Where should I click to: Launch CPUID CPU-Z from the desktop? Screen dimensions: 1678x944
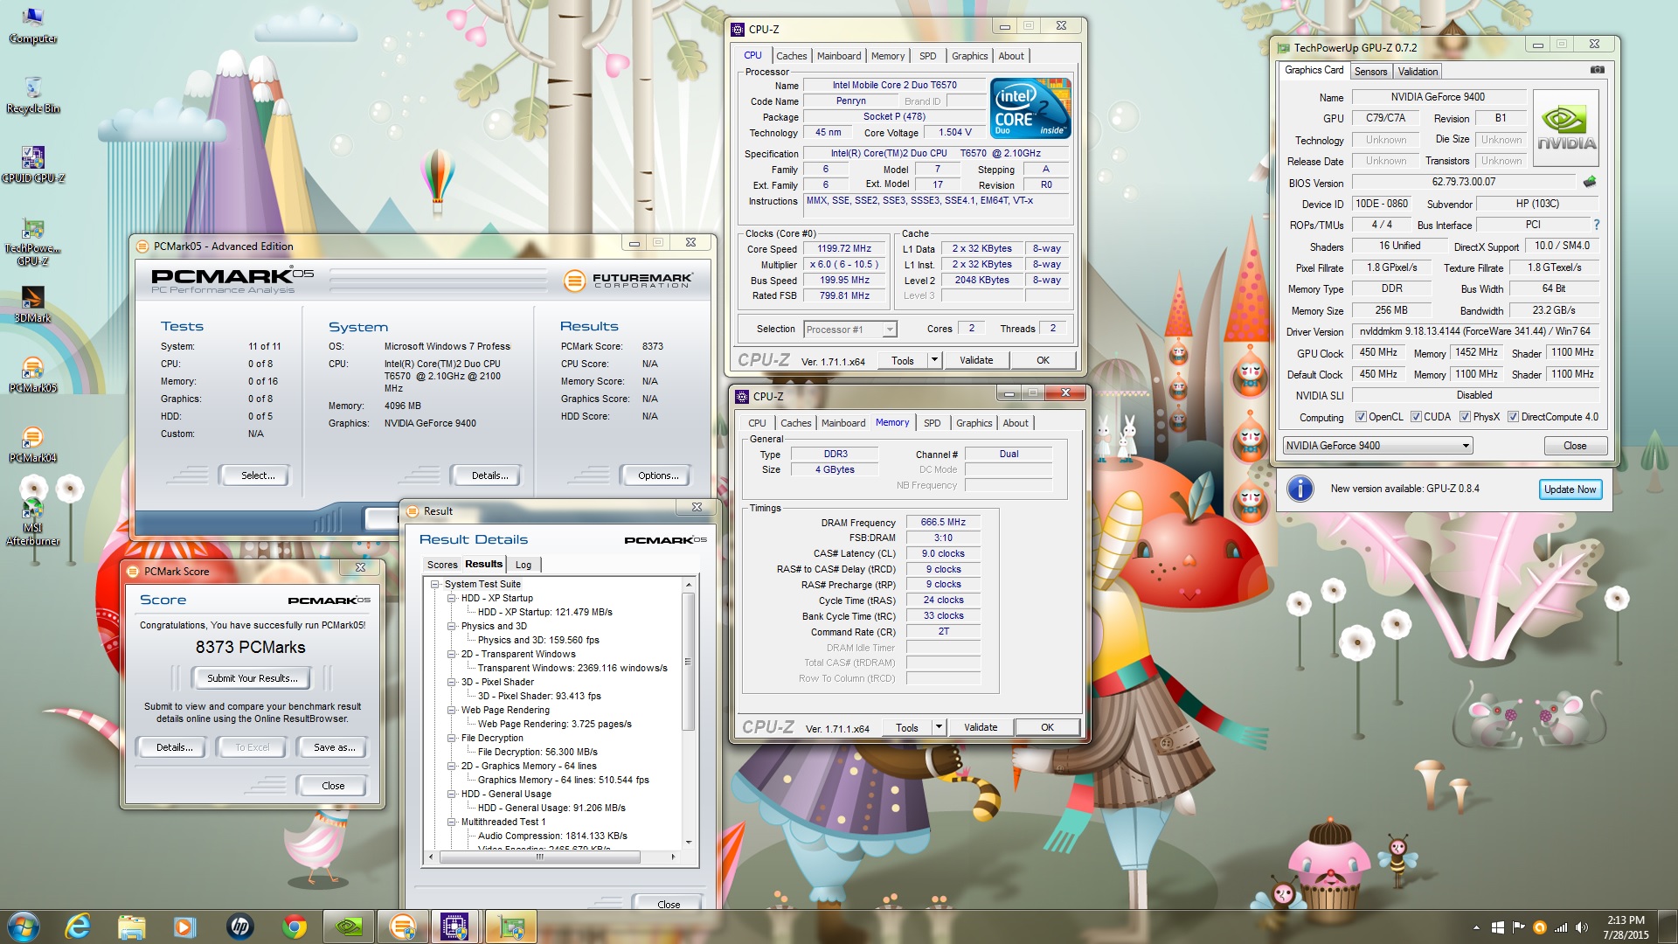tap(32, 165)
